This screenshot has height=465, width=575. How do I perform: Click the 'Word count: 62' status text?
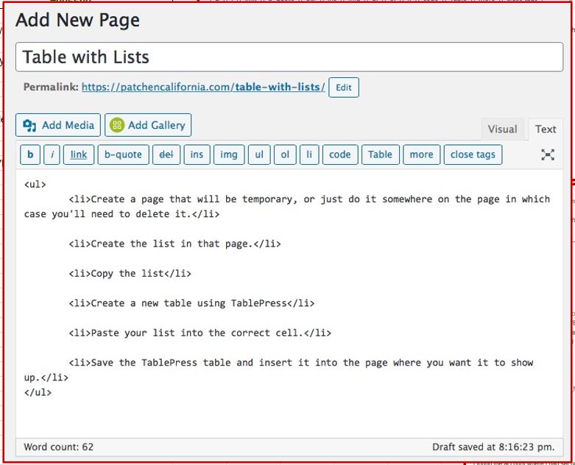tap(59, 447)
